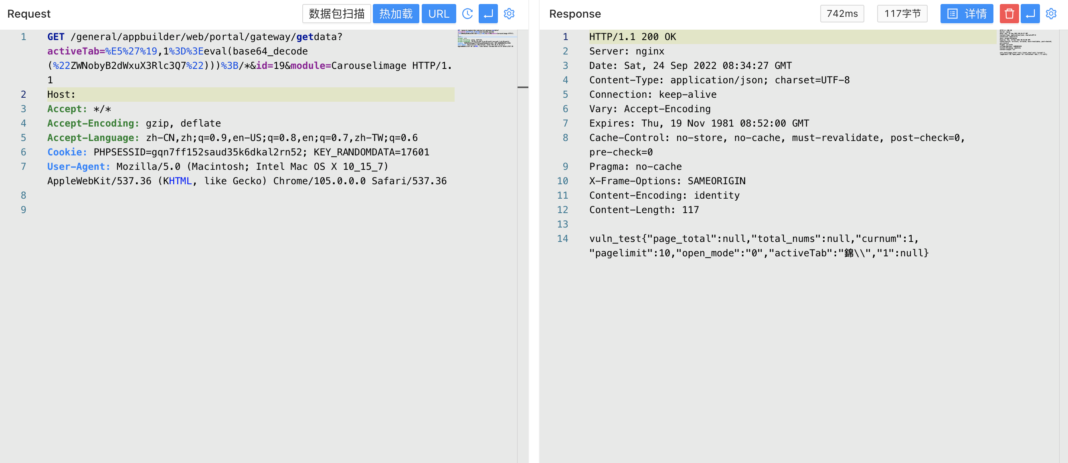The width and height of the screenshot is (1068, 463).
Task: Toggle request line-wrap arrow icon
Action: pyautogui.click(x=488, y=14)
